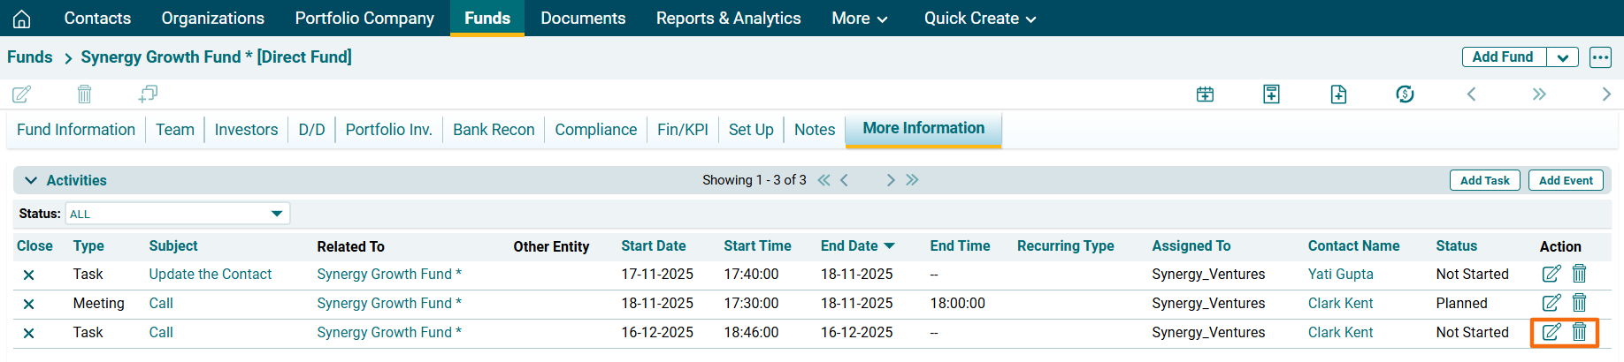Open the Yati Gupta contact link
This screenshot has height=362, width=1624.
tap(1340, 274)
